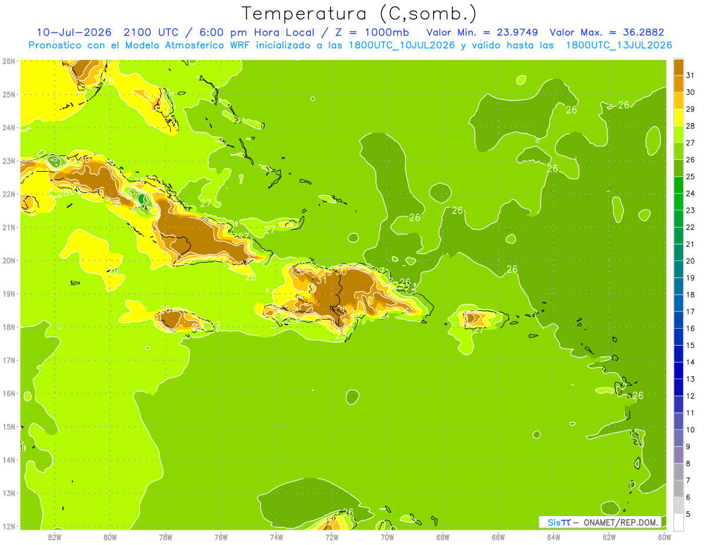The image size is (706, 545).
Task: Click the dark brown swatch above 31 in color scale
Action: [x=678, y=67]
